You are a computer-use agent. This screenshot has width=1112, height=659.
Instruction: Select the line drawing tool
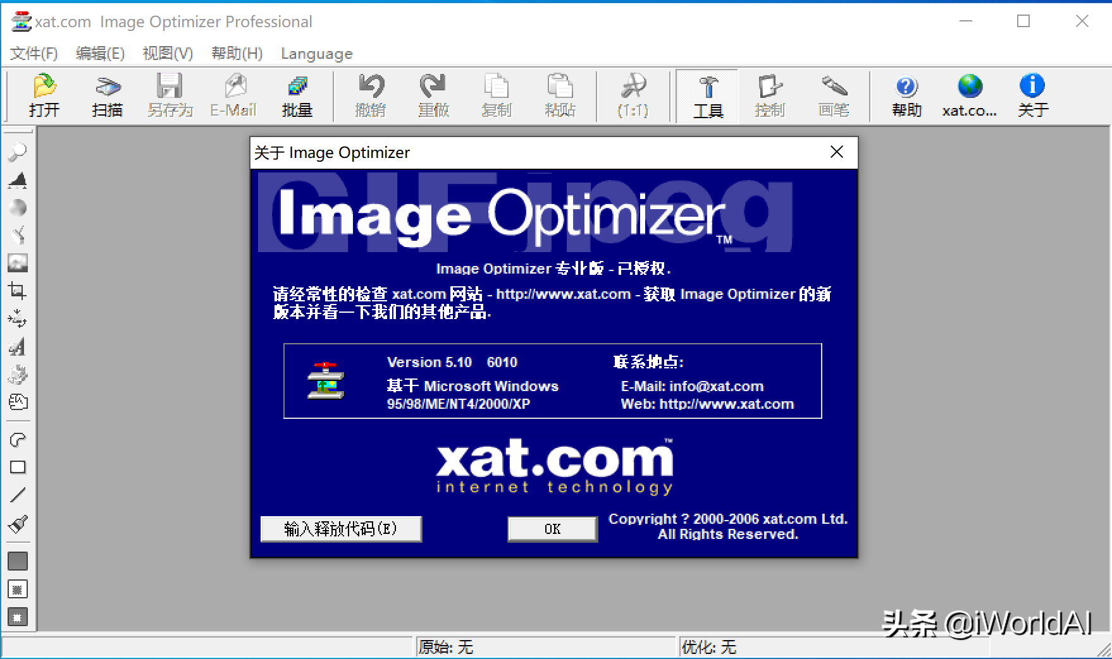tap(18, 495)
